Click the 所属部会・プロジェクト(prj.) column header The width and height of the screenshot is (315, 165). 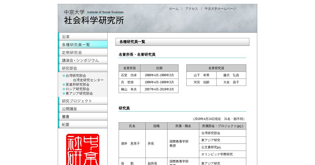click(223, 126)
